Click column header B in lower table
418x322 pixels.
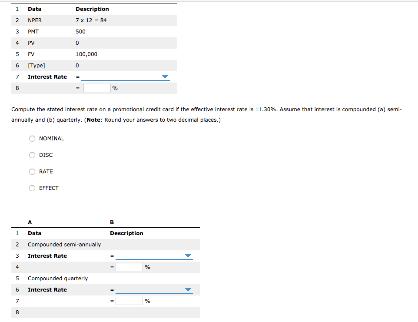point(112,222)
